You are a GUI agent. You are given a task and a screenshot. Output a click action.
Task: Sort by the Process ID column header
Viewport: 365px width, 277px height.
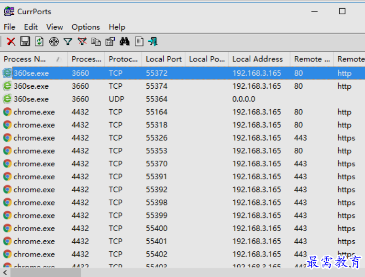(x=86, y=60)
